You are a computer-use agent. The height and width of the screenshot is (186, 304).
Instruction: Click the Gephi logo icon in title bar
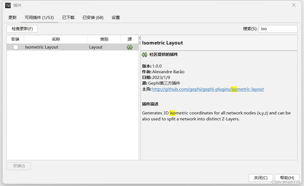pos(8,5)
